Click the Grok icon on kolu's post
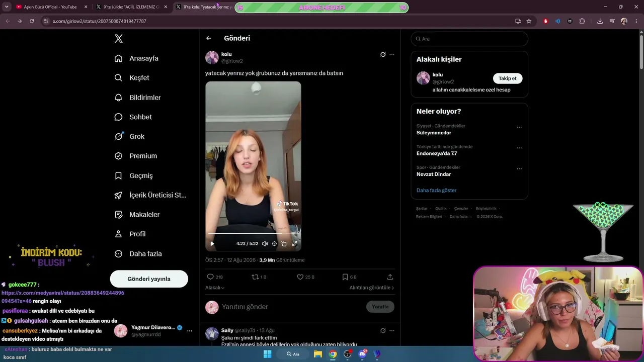 coord(383,54)
